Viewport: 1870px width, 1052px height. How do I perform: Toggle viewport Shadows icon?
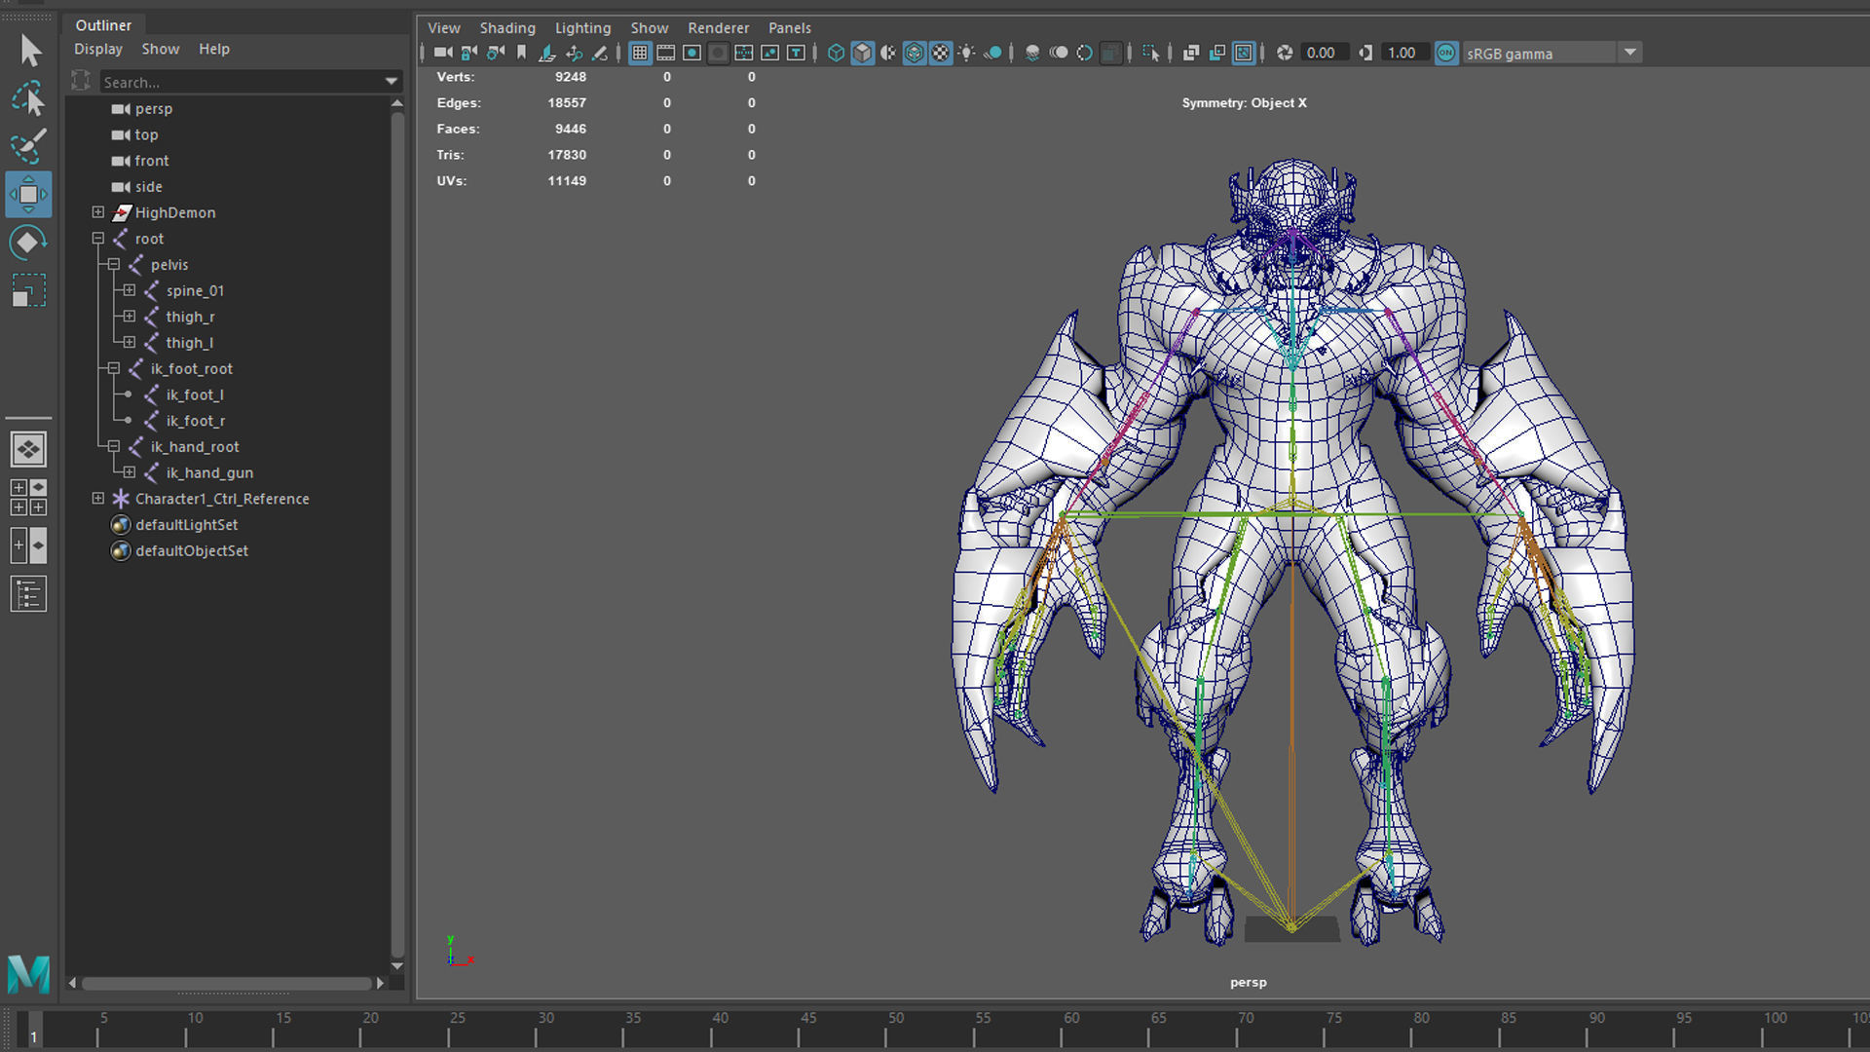click(x=992, y=53)
